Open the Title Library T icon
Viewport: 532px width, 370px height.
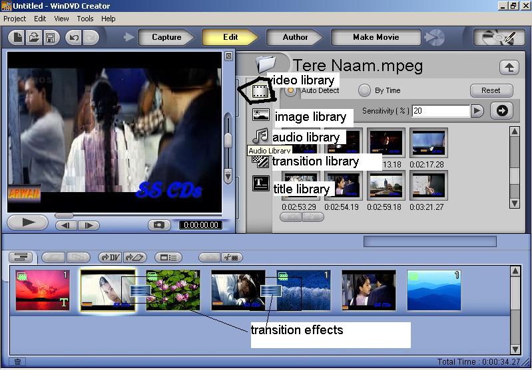click(260, 183)
